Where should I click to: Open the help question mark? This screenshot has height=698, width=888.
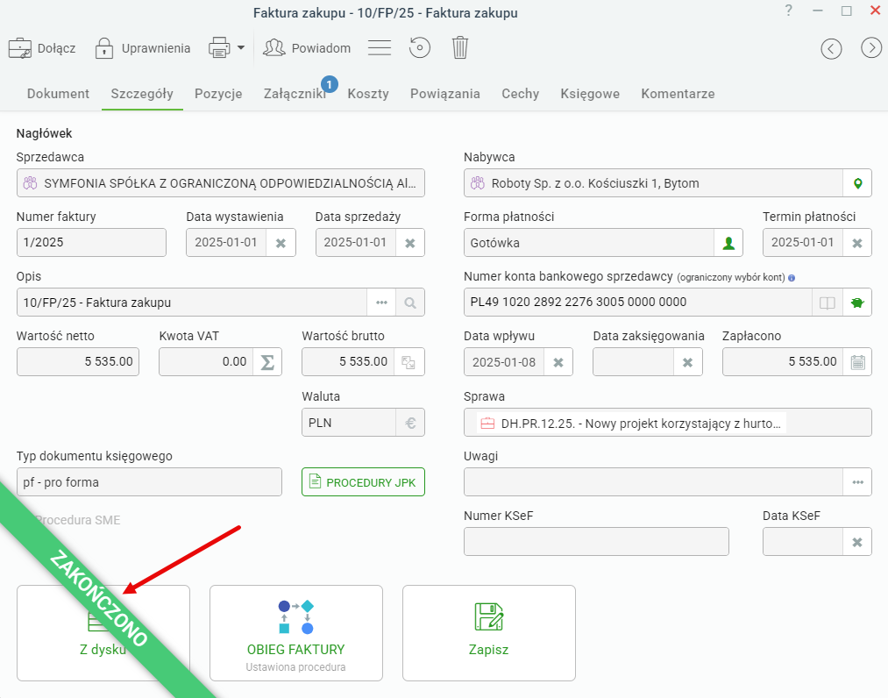pyautogui.click(x=788, y=11)
